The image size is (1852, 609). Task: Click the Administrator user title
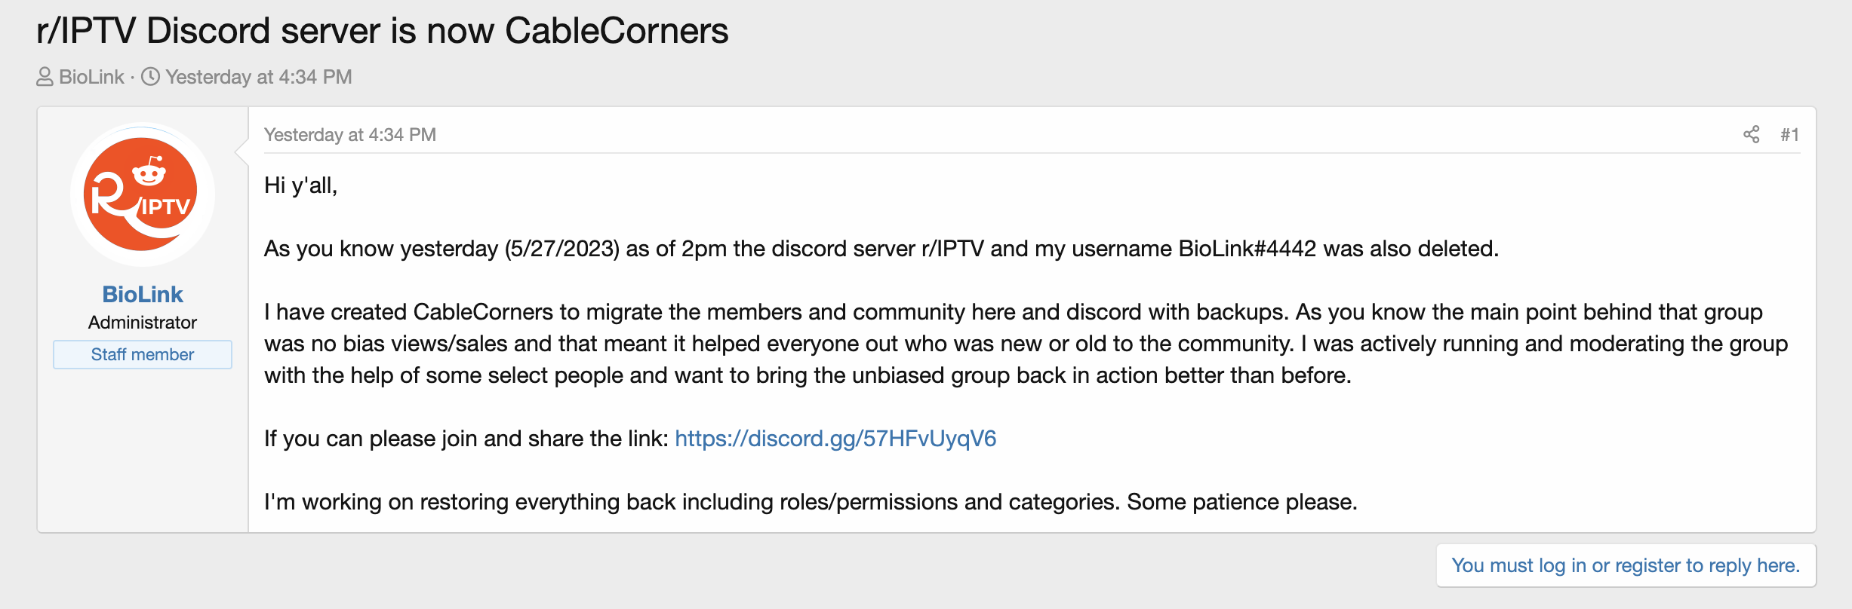coord(143,323)
